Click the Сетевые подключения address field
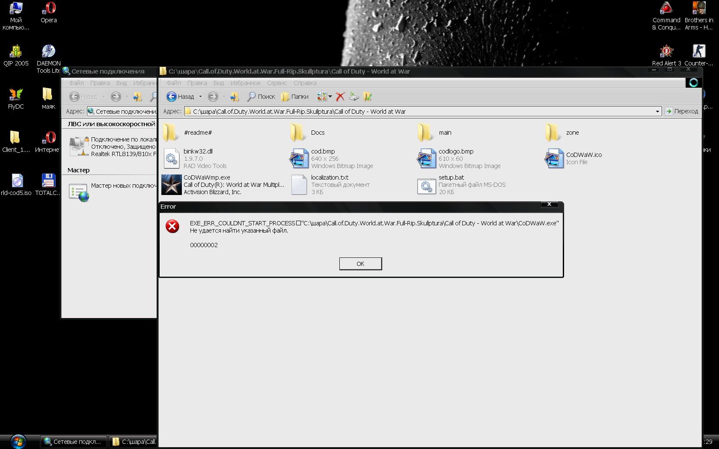 point(122,112)
